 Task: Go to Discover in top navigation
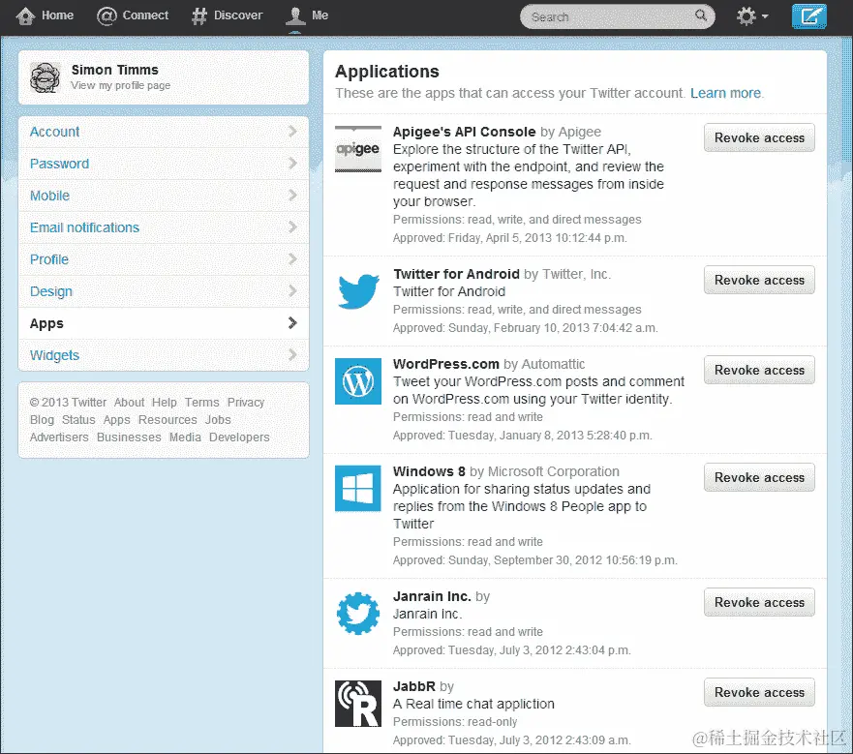coord(227,15)
